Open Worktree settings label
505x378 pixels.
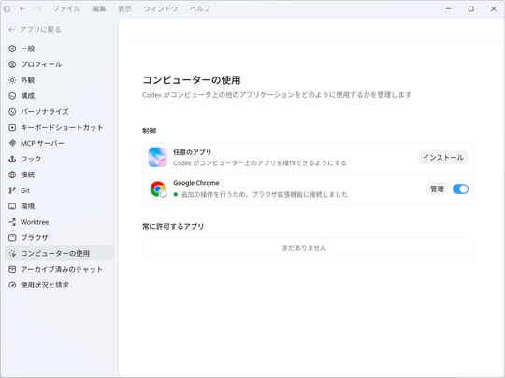(35, 222)
